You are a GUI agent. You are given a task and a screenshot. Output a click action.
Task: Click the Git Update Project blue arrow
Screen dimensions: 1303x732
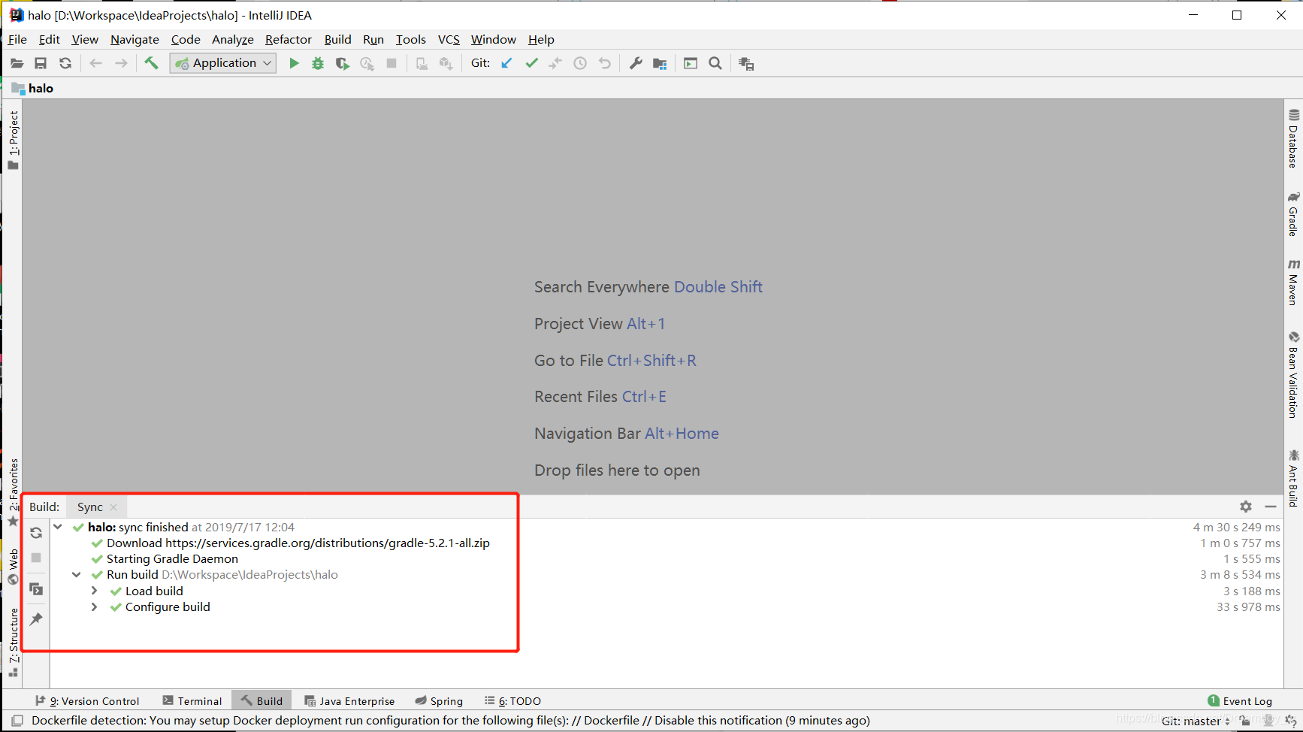tap(507, 64)
